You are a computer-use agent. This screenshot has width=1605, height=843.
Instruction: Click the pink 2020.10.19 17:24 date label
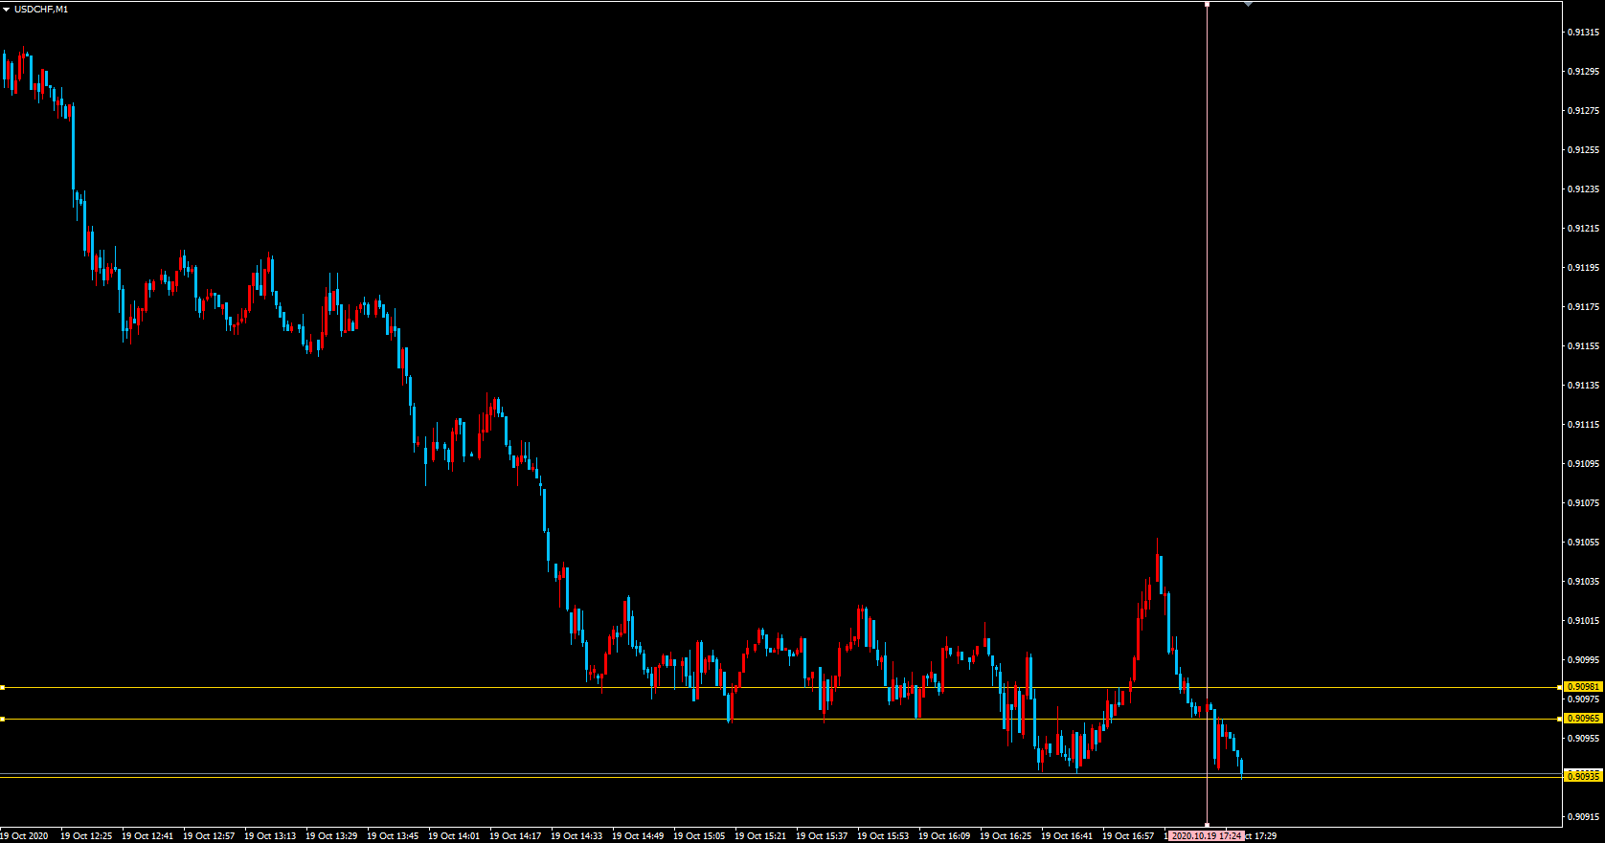[x=1207, y=836]
